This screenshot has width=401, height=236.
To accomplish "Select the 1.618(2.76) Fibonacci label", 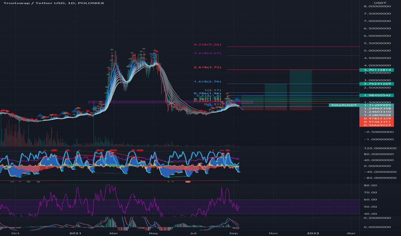I will pyautogui.click(x=207, y=82).
